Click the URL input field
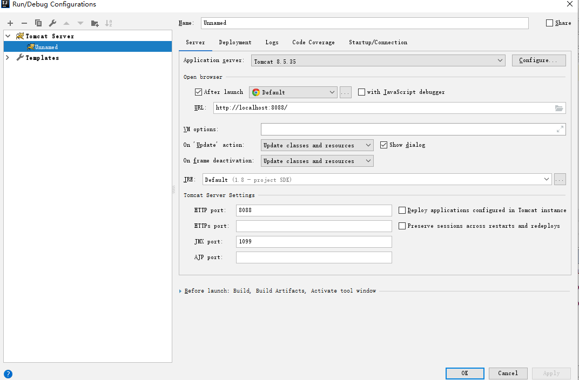The height and width of the screenshot is (380, 579). pos(389,108)
